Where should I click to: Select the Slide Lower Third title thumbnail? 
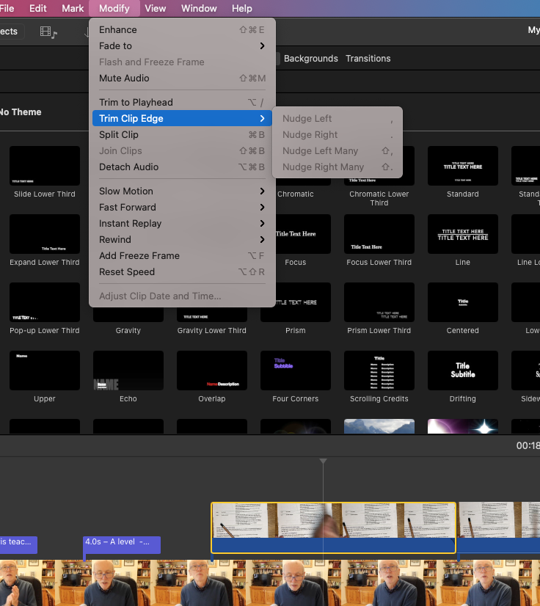(45, 166)
